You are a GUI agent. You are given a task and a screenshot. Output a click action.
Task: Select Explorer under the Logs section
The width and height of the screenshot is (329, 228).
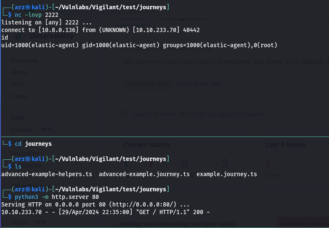pyautogui.click(x=22, y=130)
